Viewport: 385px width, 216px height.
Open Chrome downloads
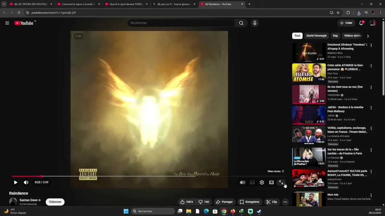point(359,13)
